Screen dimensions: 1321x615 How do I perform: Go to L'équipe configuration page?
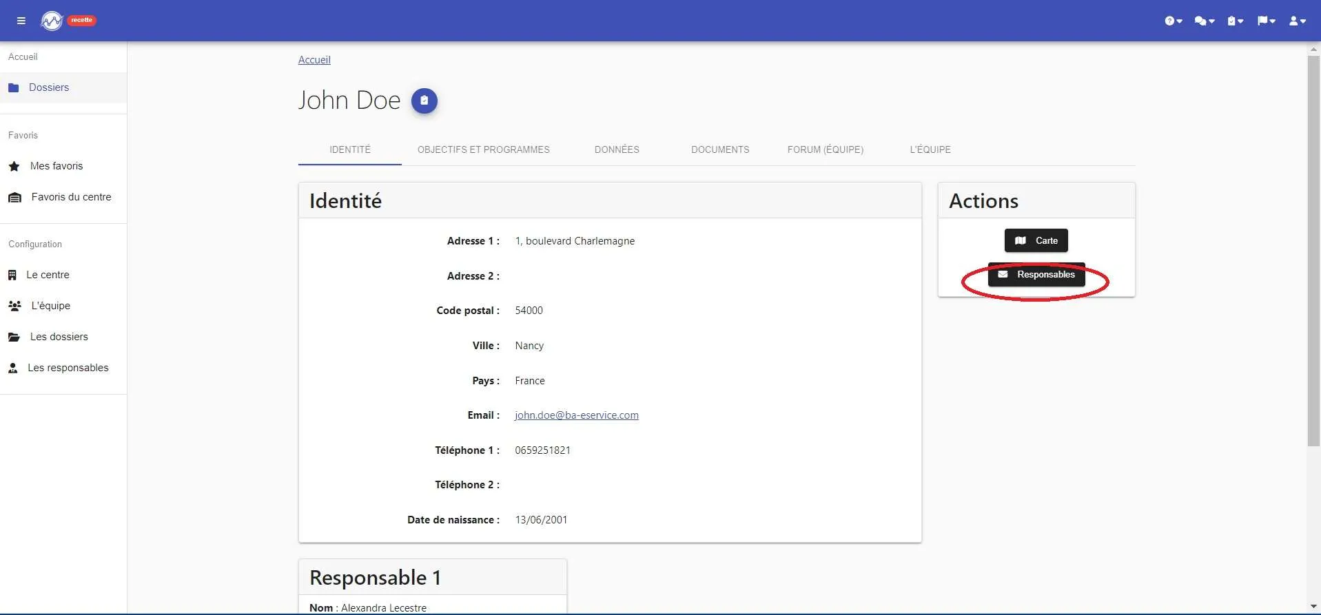click(x=63, y=306)
